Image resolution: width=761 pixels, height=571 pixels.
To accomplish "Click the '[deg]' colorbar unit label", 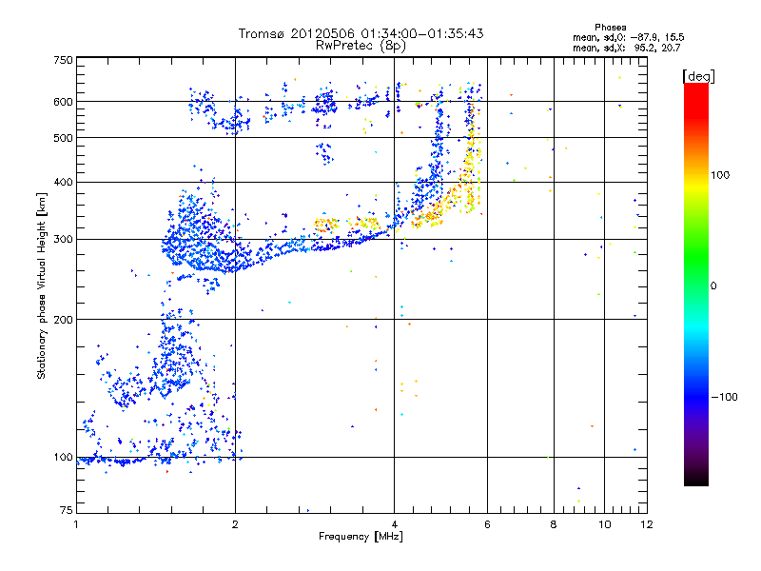I will click(x=698, y=76).
